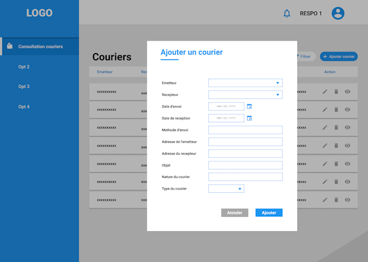Click the trash delete icon in first courier row
The image size is (368, 262).
tap(336, 91)
